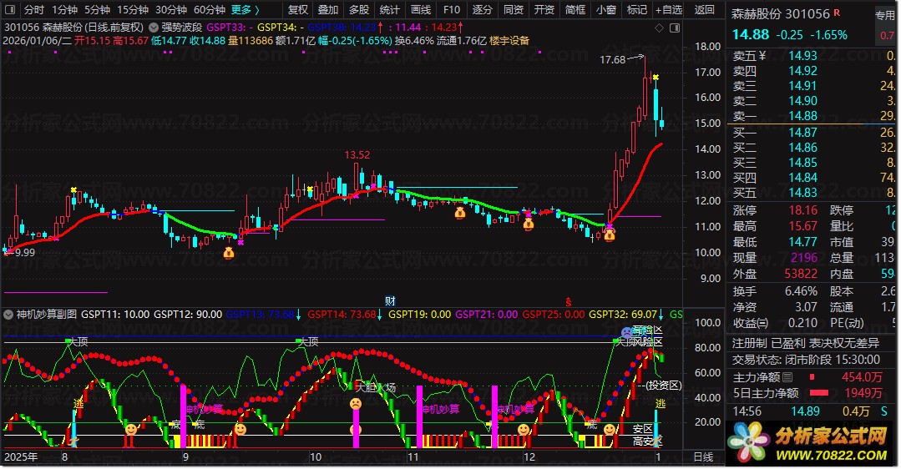The width and height of the screenshot is (901, 469).
Task: Click magenta X marker near September bottom
Action: coord(240,242)
